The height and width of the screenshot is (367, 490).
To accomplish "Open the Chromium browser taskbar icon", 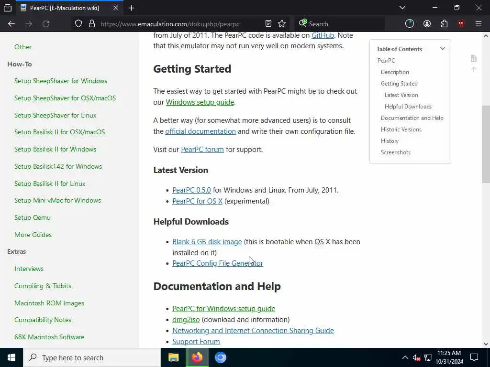I will (x=220, y=357).
